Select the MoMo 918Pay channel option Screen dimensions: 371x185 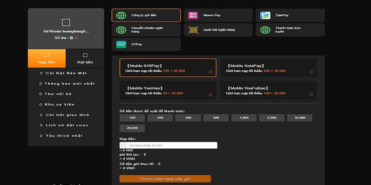point(167,68)
